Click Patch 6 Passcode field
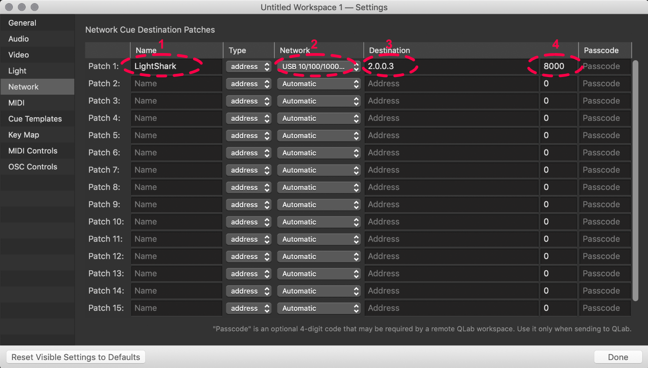The height and width of the screenshot is (368, 648). pyautogui.click(x=605, y=153)
